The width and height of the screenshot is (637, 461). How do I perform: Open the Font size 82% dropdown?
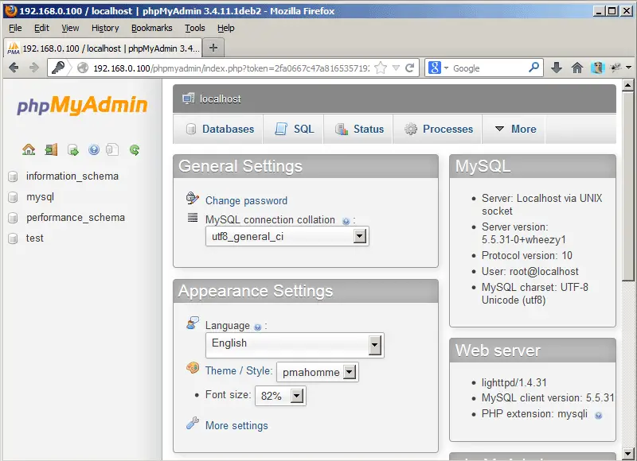coord(281,396)
